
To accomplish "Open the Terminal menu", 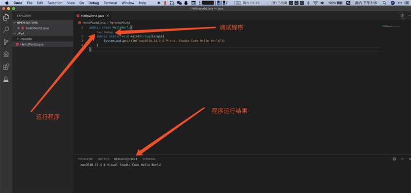I will (x=110, y=3).
